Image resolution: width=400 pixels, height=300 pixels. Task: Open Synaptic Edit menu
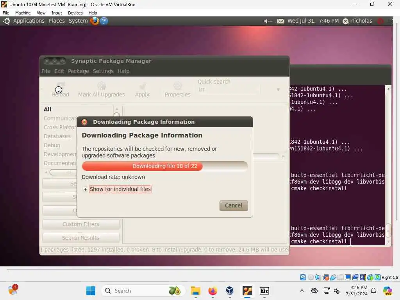coord(59,71)
